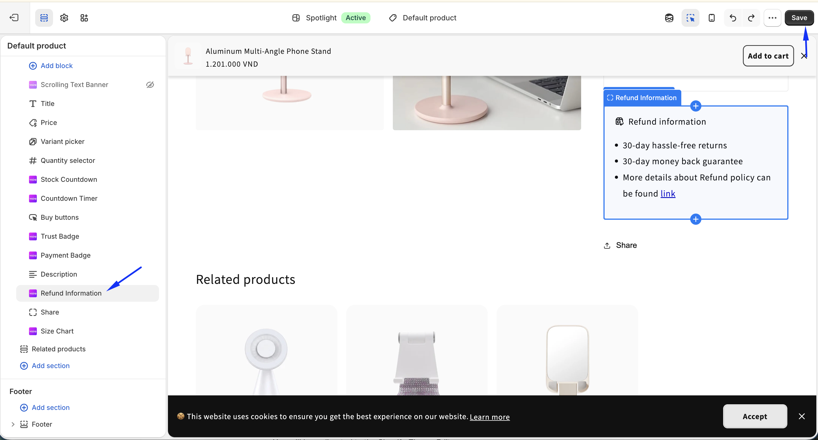Expand the Footer section chevron
The image size is (818, 440).
13,424
